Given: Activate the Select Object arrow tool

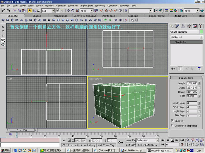Looking at the screenshot, I should [x=30, y=10].
